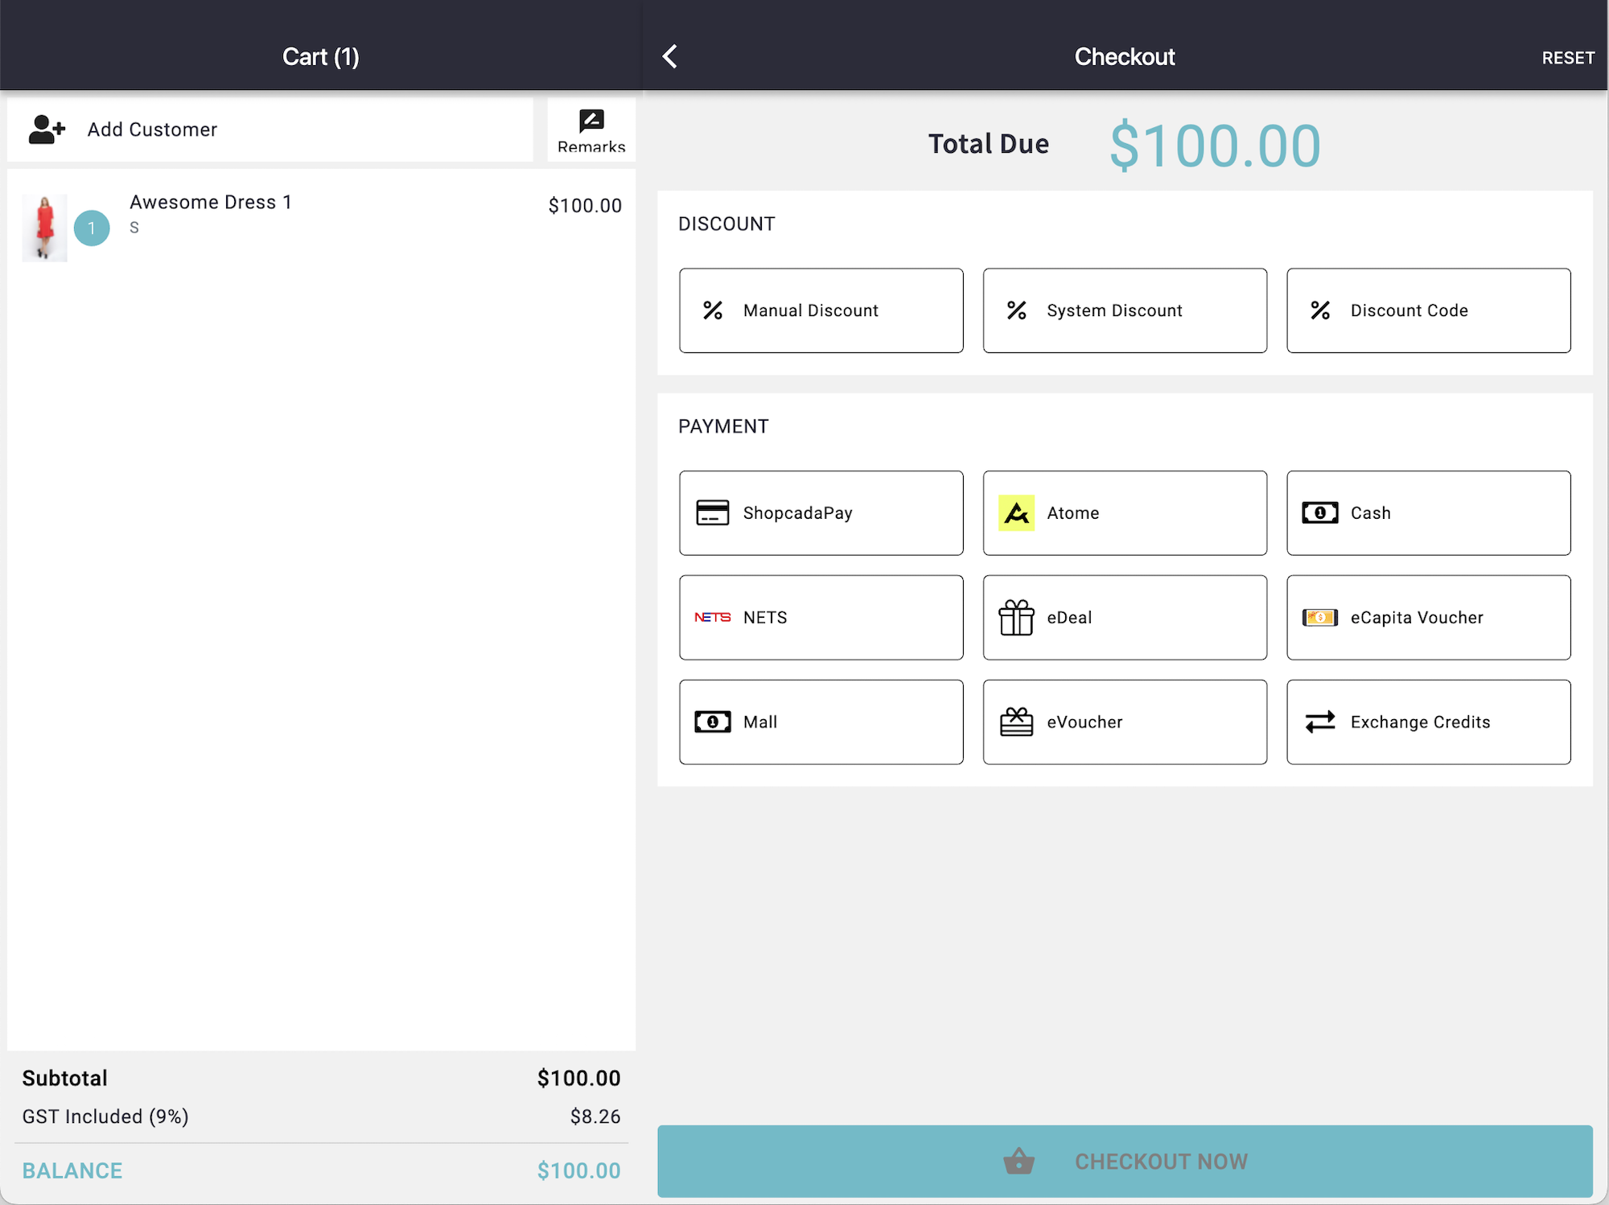Click the quantity badge on Awesome Dress
This screenshot has height=1205, width=1609.
[x=92, y=228]
